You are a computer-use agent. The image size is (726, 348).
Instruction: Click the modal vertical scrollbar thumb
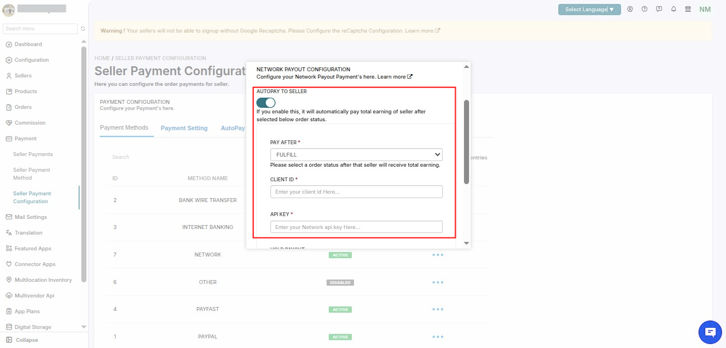[x=466, y=141]
